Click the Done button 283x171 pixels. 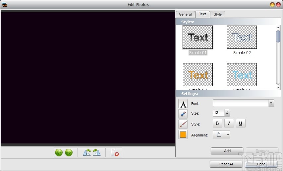(261, 164)
